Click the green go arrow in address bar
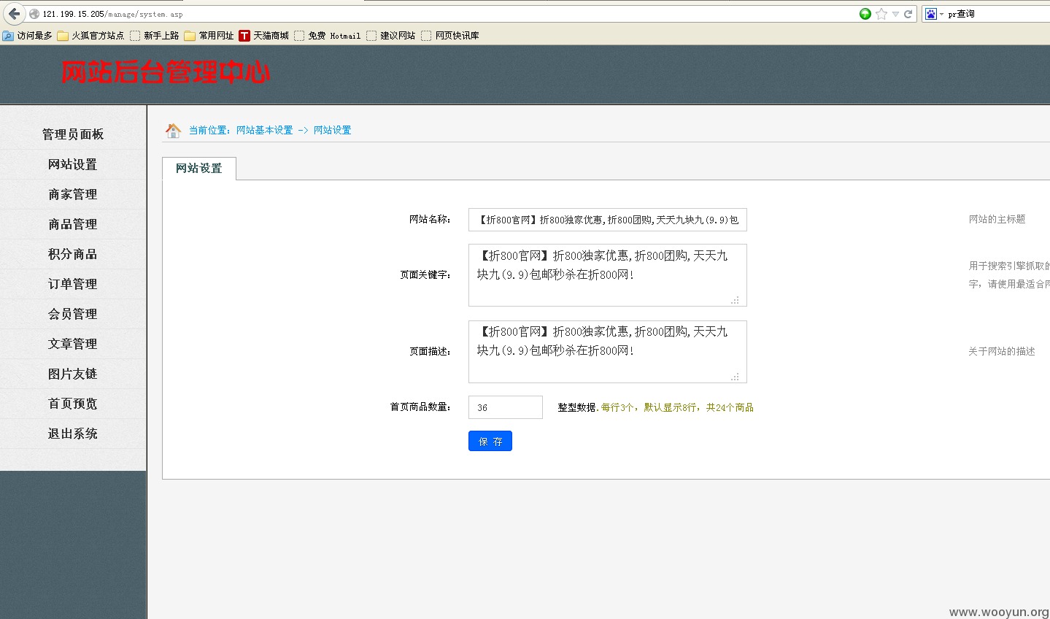This screenshot has width=1050, height=619. point(865,14)
